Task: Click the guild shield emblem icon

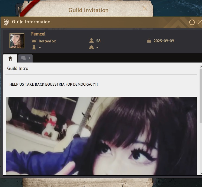Action: coord(6,22)
